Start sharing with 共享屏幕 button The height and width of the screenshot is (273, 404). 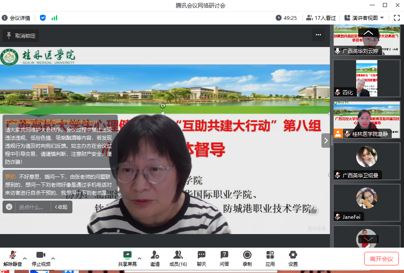tap(127, 259)
